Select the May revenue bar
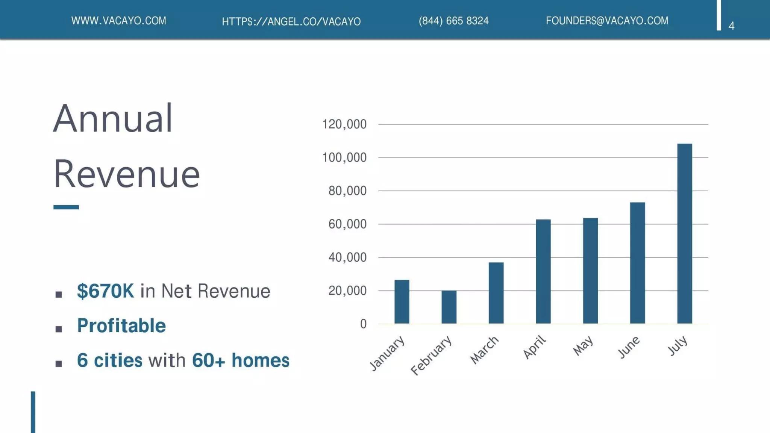 click(590, 271)
